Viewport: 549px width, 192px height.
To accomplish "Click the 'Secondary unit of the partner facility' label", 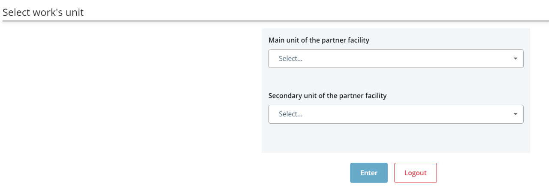I will pyautogui.click(x=327, y=96).
